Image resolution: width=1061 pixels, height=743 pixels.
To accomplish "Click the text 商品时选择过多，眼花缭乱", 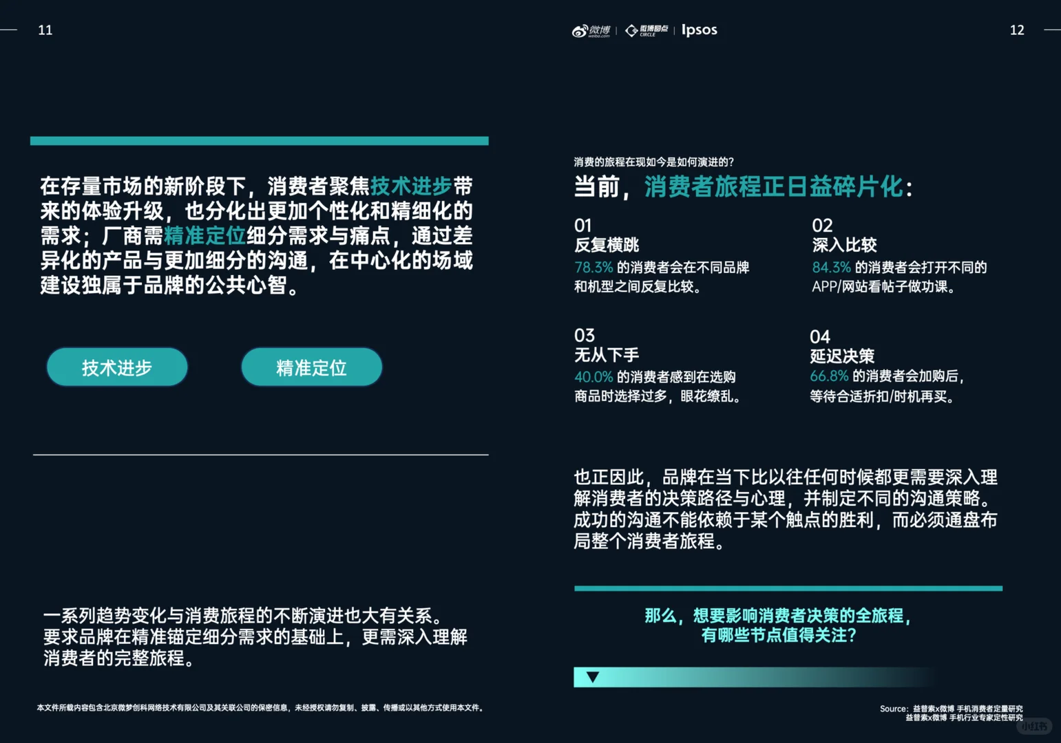I will [658, 396].
